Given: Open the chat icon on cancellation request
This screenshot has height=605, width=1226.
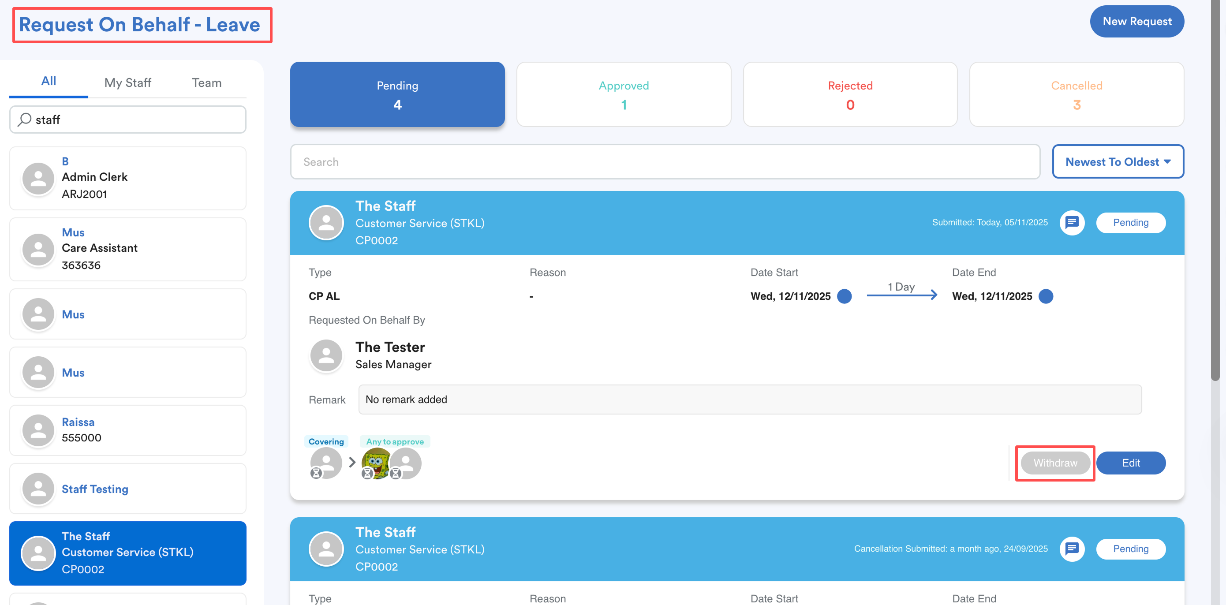Looking at the screenshot, I should click(x=1071, y=549).
